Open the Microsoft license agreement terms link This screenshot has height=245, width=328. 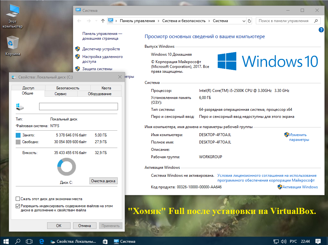(267, 178)
